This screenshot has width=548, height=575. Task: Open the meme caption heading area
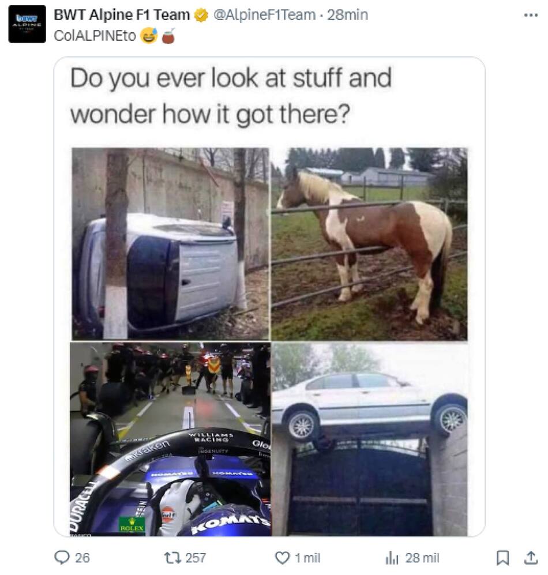231,96
